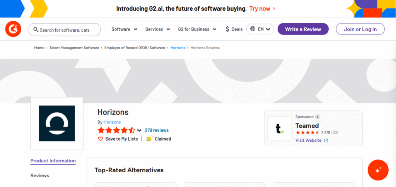This screenshot has height=187, width=396.
Task: Click the Join or Log In button
Action: pos(360,29)
